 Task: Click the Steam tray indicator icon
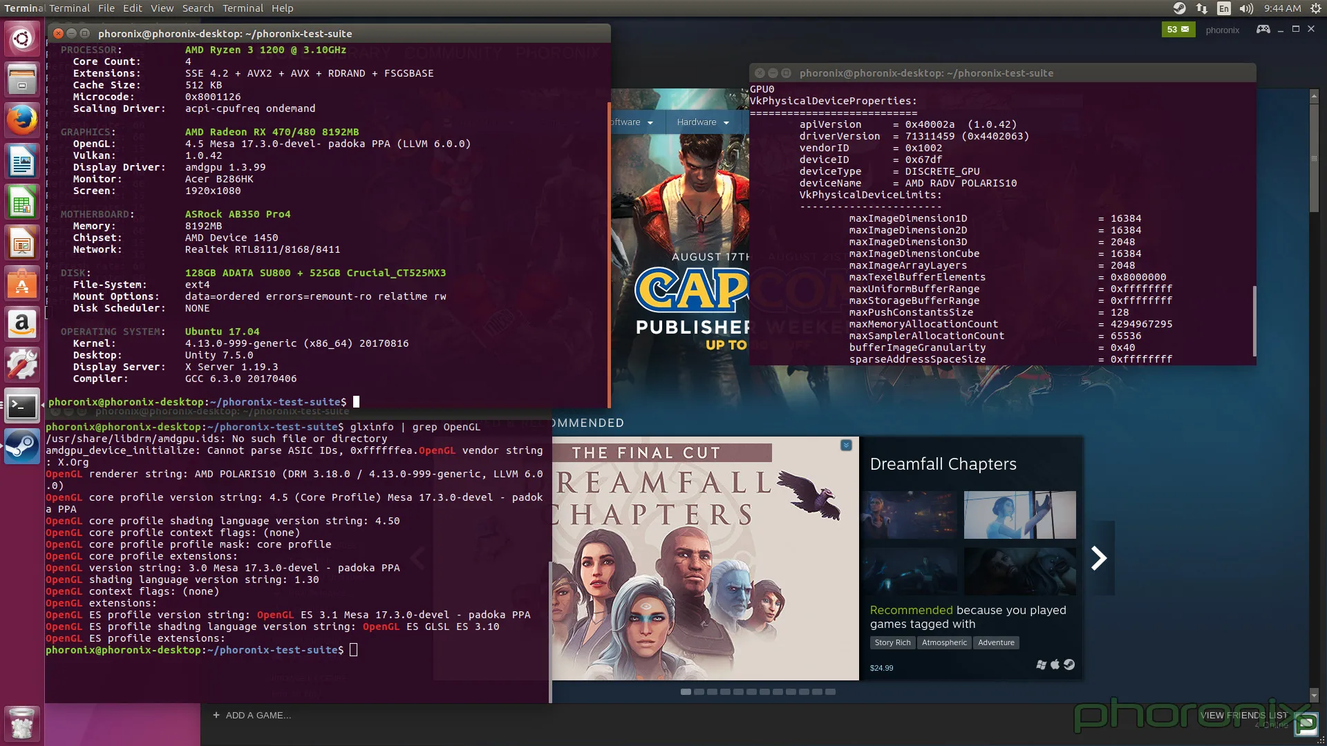[x=1179, y=8]
